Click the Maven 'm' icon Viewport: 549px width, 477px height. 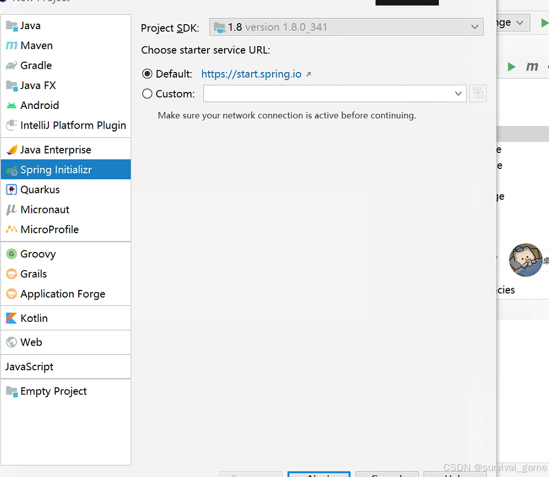pos(12,46)
